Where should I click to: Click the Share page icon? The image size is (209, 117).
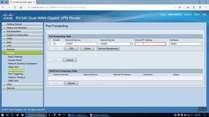200,7
